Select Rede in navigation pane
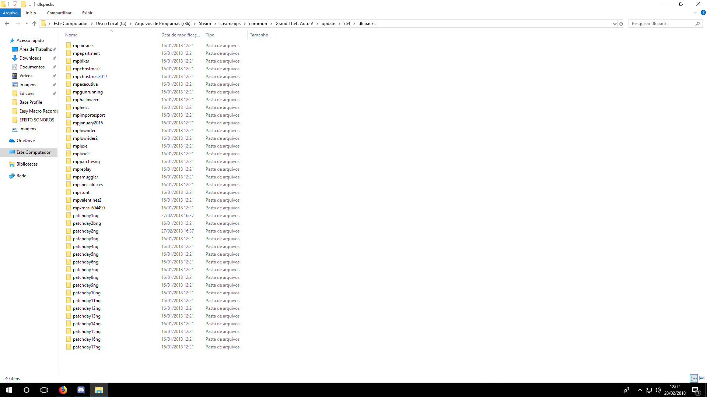The height and width of the screenshot is (397, 707). [21, 176]
